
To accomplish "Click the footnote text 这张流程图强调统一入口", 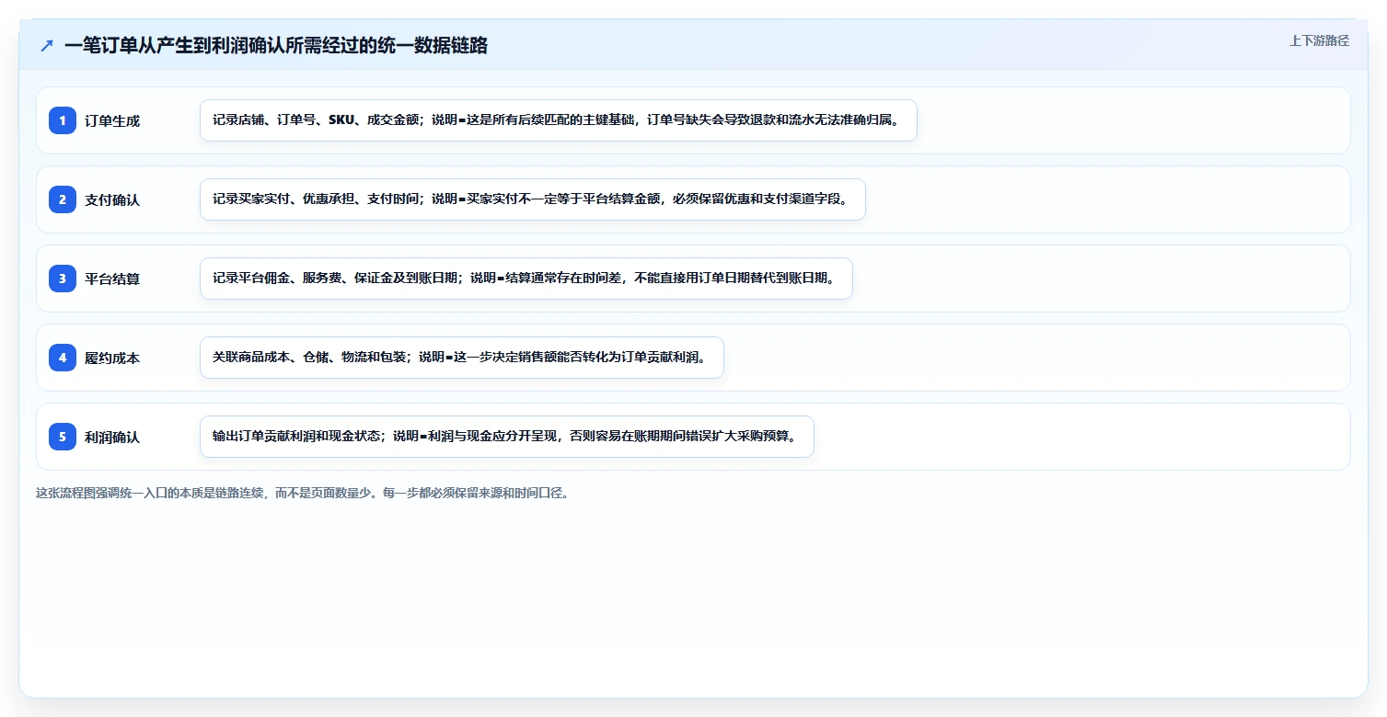I will tap(303, 493).
